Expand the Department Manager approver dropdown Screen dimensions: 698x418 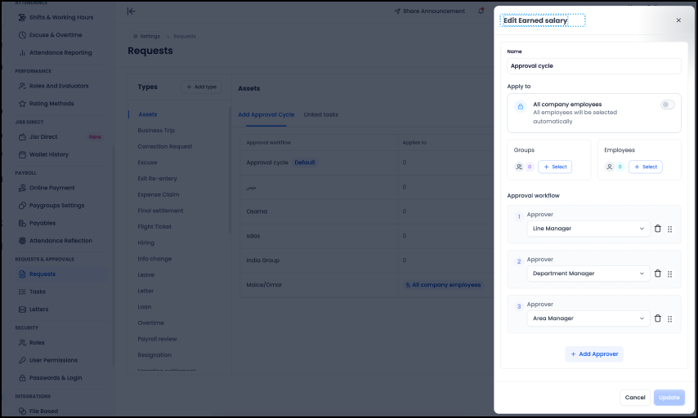click(588, 273)
